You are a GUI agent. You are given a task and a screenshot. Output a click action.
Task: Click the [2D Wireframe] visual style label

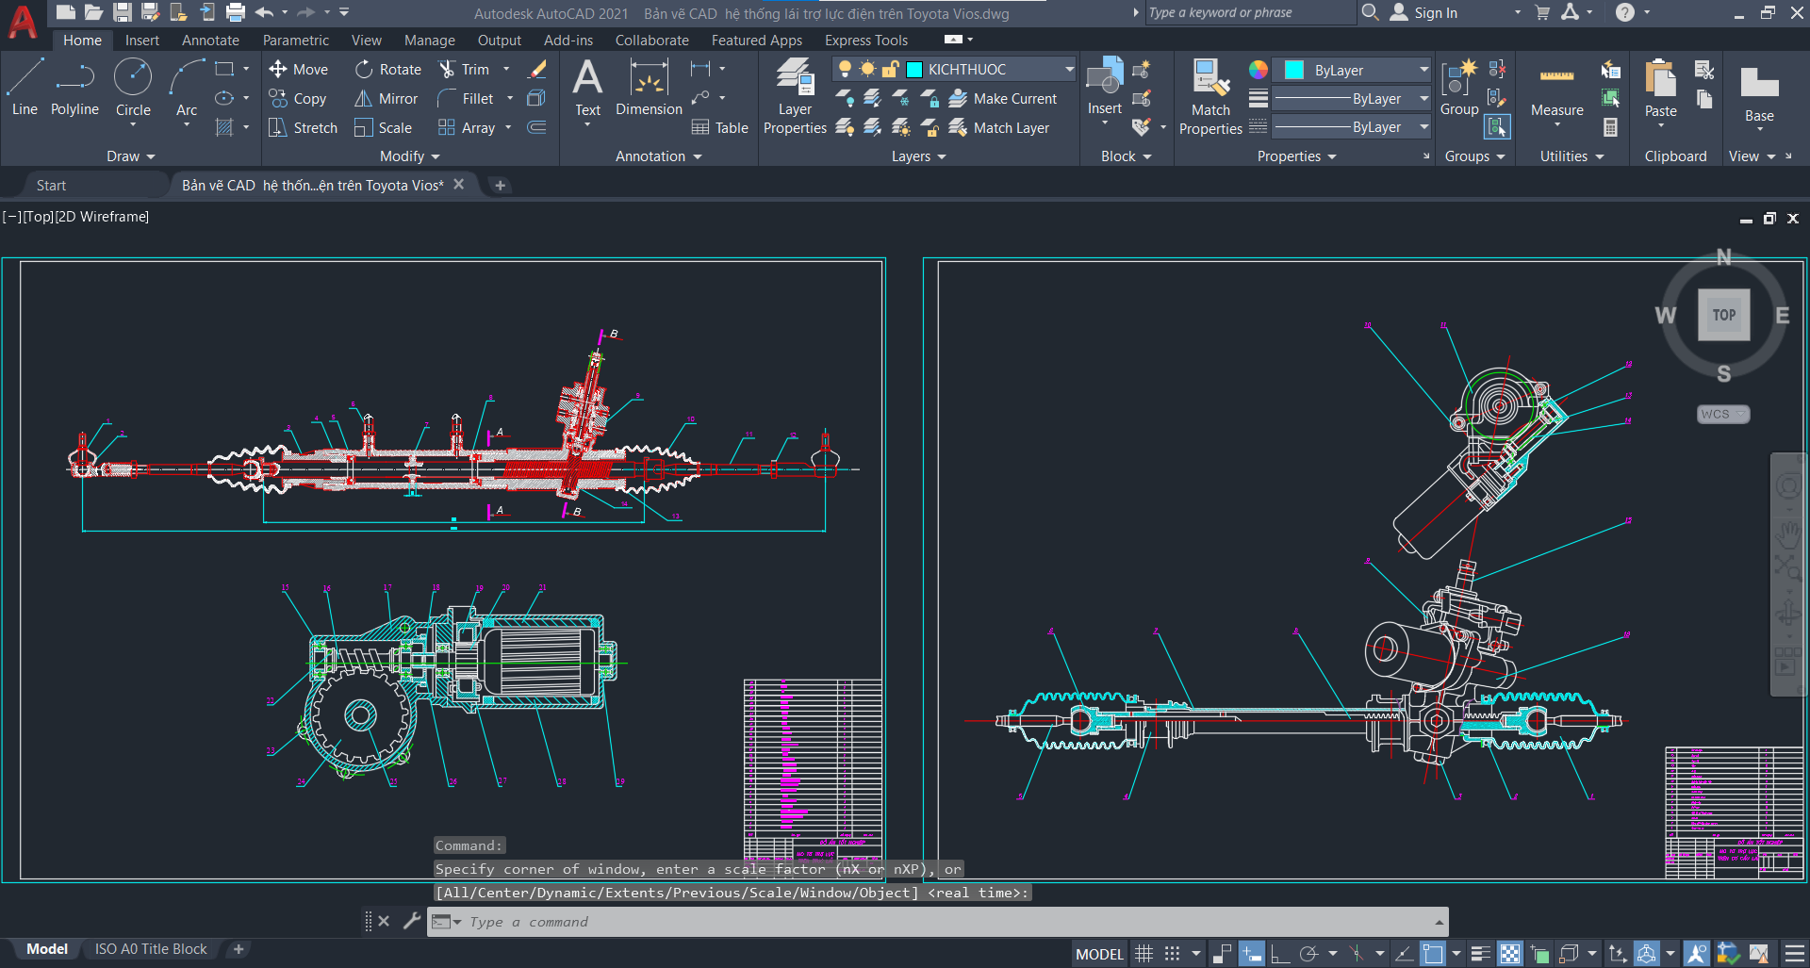(102, 217)
